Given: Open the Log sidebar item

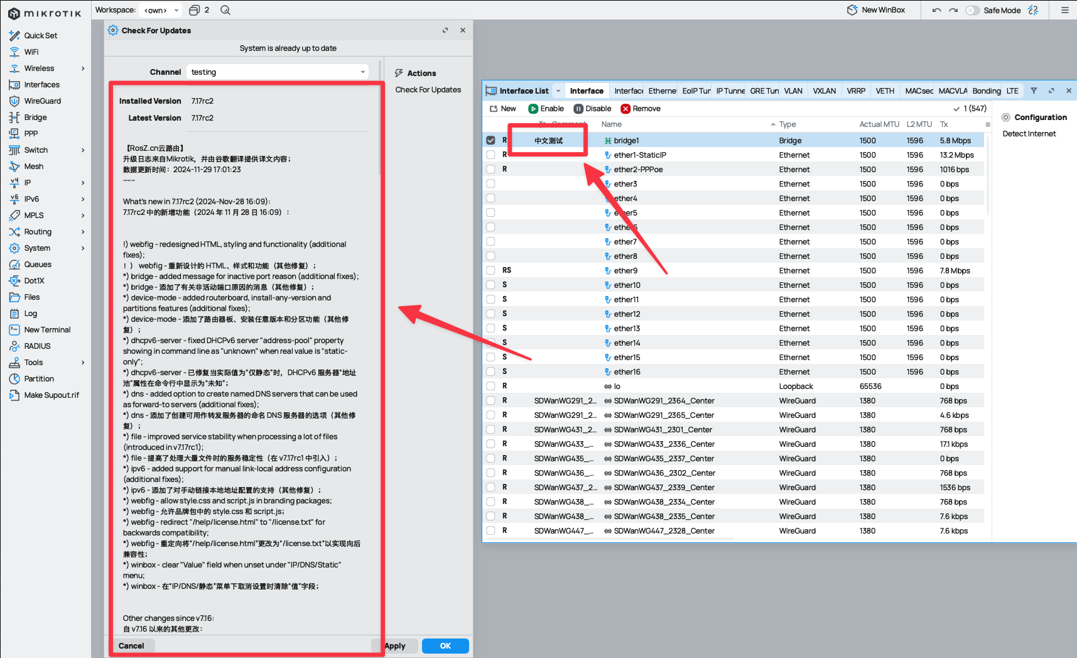Looking at the screenshot, I should pos(30,314).
